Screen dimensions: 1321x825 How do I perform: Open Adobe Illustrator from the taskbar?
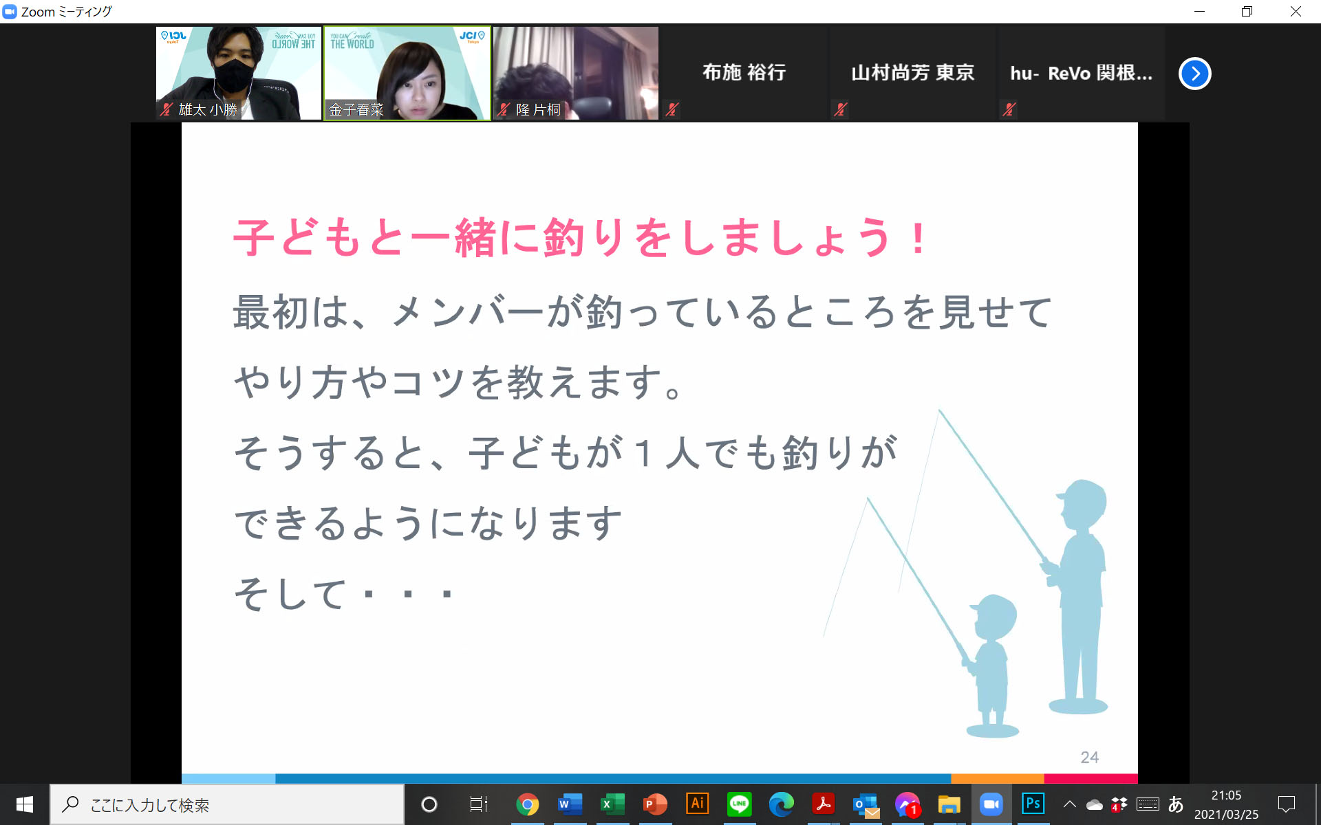pos(697,804)
